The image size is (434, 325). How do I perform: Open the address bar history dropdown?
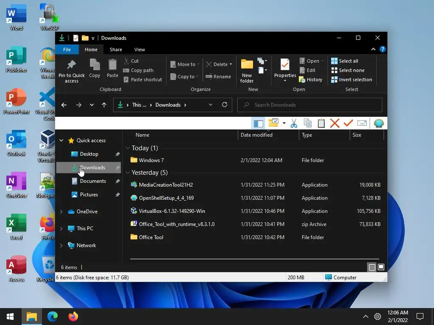[x=210, y=105]
